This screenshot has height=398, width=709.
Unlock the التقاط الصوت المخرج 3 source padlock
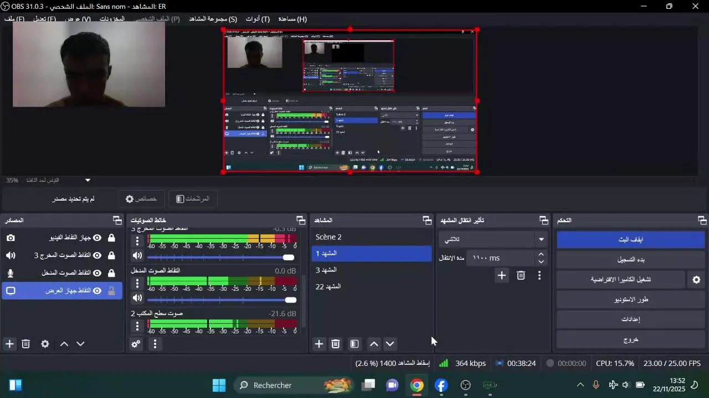click(111, 255)
